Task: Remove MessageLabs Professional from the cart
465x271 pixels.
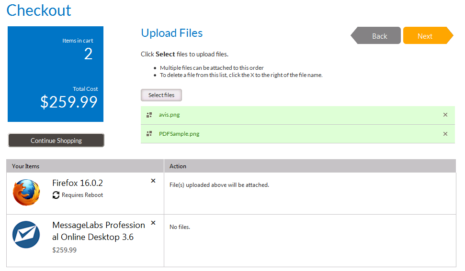Action: pos(153,223)
